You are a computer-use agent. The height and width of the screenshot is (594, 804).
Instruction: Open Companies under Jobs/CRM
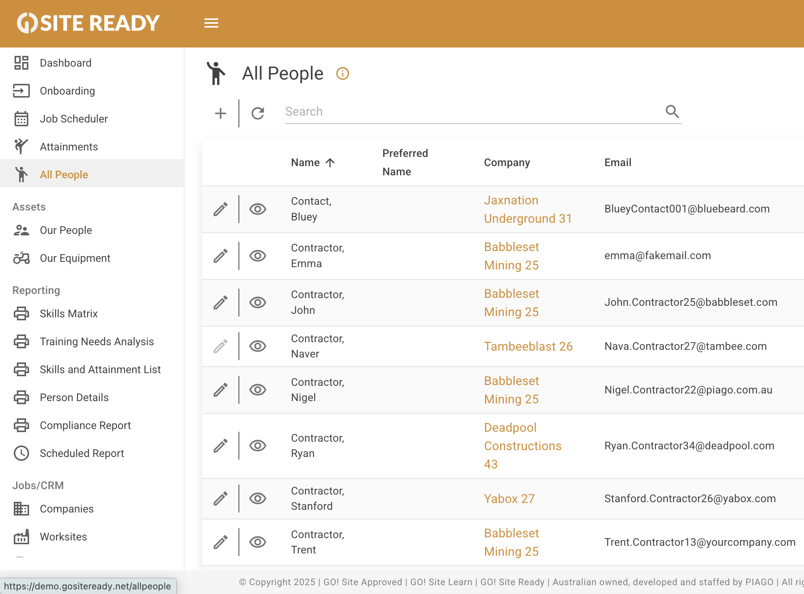click(x=92, y=509)
